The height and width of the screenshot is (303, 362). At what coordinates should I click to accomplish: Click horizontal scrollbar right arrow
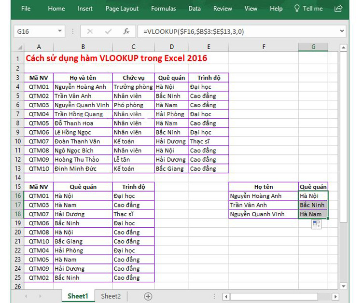[x=335, y=297]
